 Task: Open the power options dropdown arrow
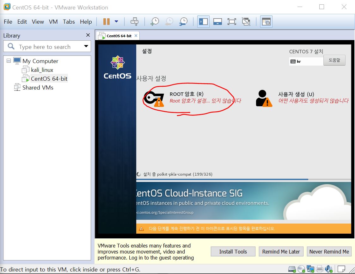[x=116, y=22]
